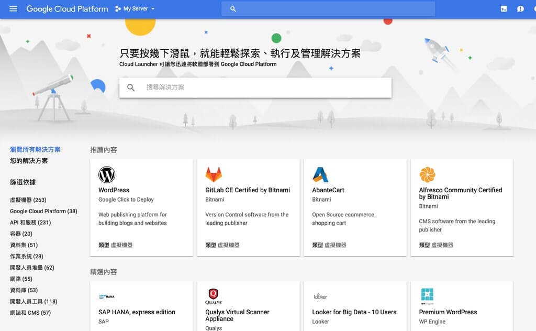Screen dimensions: 536x331
Task: Click the WP Engine teal logo icon
Action: point(427,296)
